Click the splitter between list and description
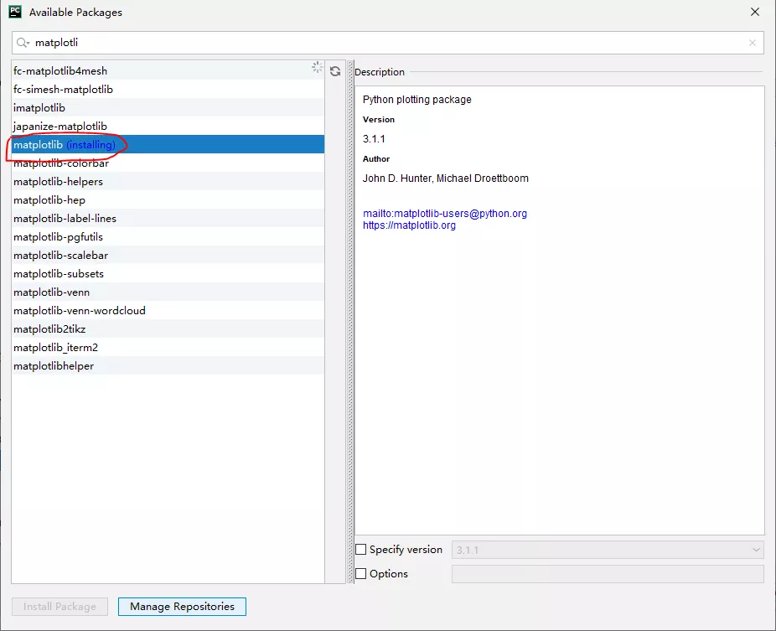This screenshot has height=631, width=776. coord(351,322)
